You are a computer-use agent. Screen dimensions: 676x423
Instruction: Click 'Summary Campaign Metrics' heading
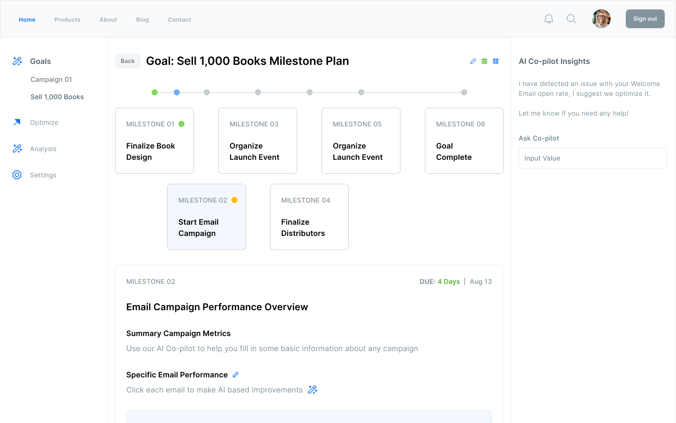[x=178, y=333]
